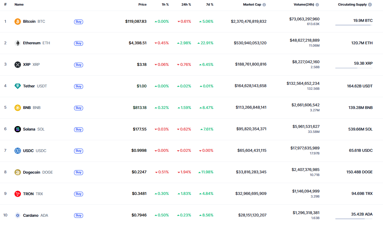Viewport: 383px width, 225px height.
Task: Click XRP circulating supply progress bar
Action: coord(354,68)
